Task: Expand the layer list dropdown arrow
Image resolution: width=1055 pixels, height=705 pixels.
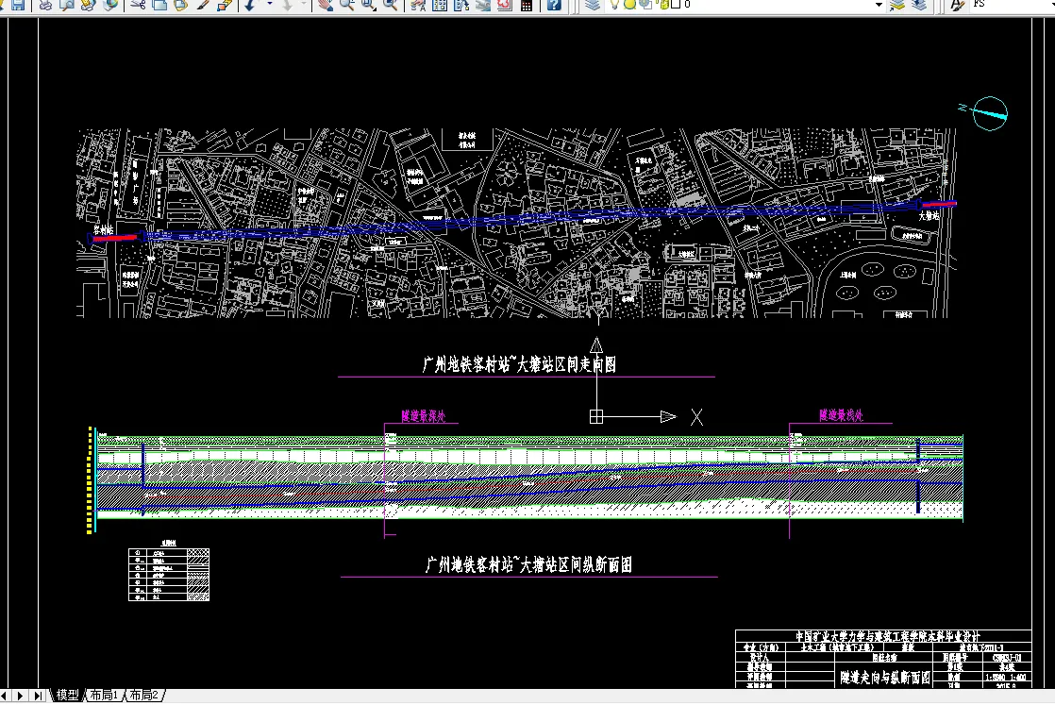Action: tap(878, 5)
